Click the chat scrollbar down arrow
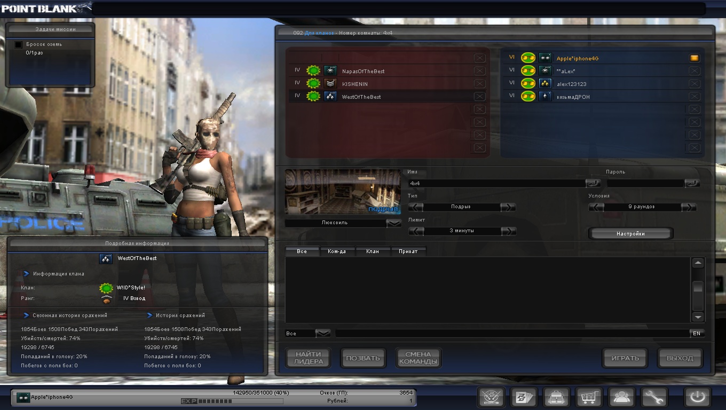This screenshot has height=410, width=726. tap(698, 317)
